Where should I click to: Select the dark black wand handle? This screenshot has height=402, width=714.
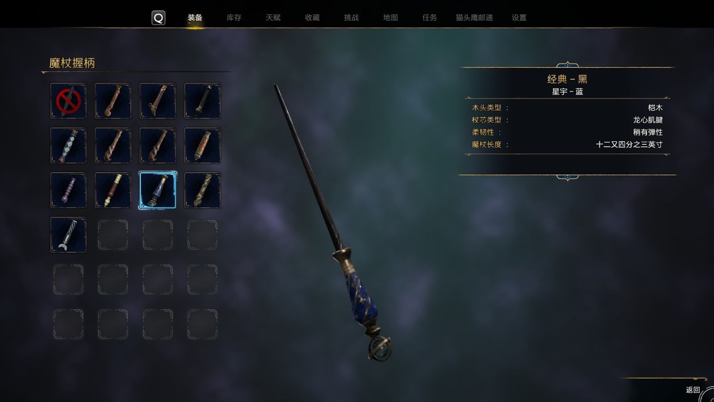pos(202,101)
